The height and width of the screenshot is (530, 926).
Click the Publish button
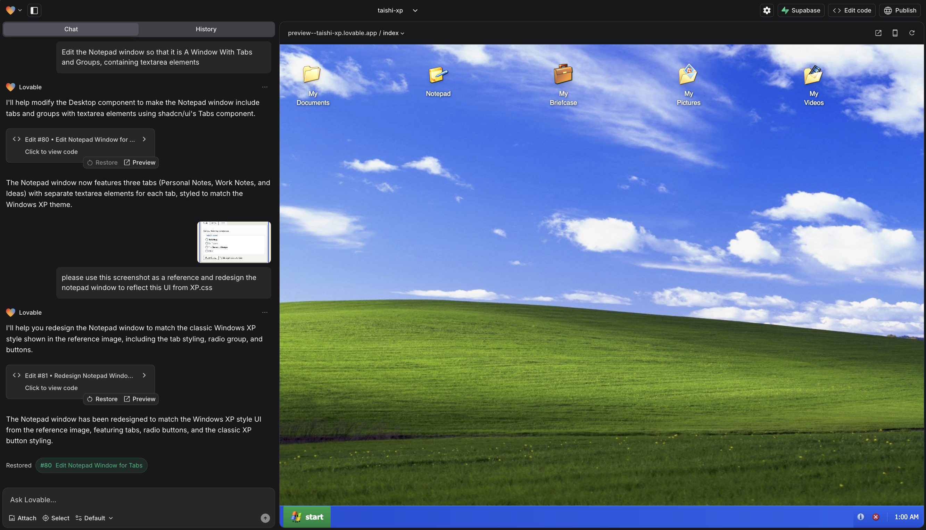pos(900,10)
